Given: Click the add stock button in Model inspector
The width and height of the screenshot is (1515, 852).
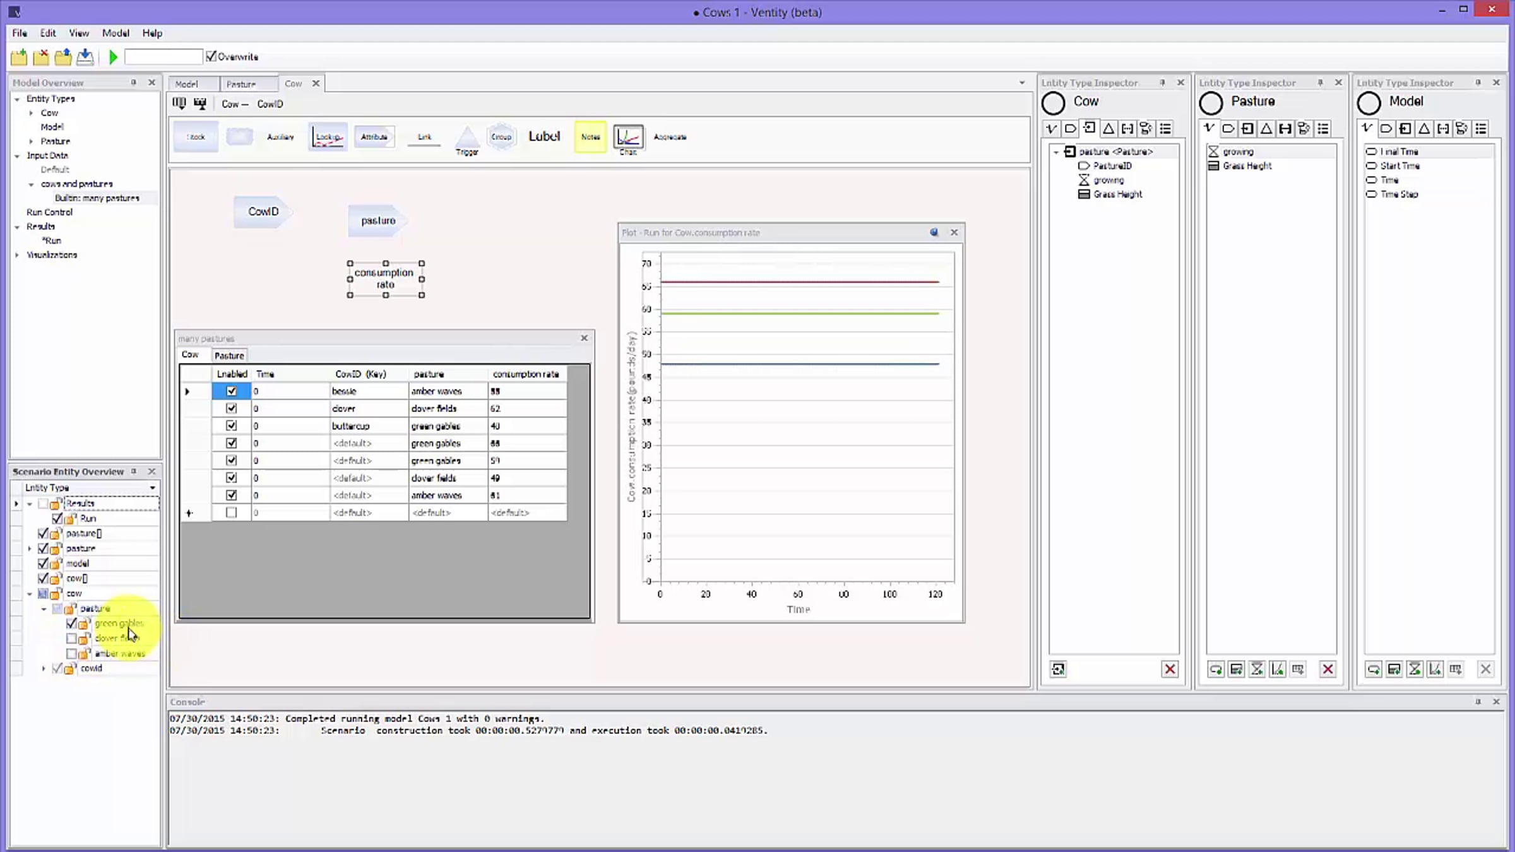Looking at the screenshot, I should (1394, 669).
